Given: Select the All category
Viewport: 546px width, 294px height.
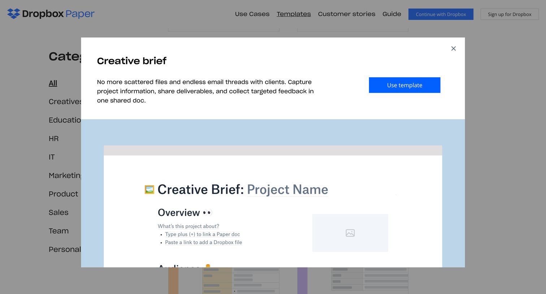Looking at the screenshot, I should (53, 83).
